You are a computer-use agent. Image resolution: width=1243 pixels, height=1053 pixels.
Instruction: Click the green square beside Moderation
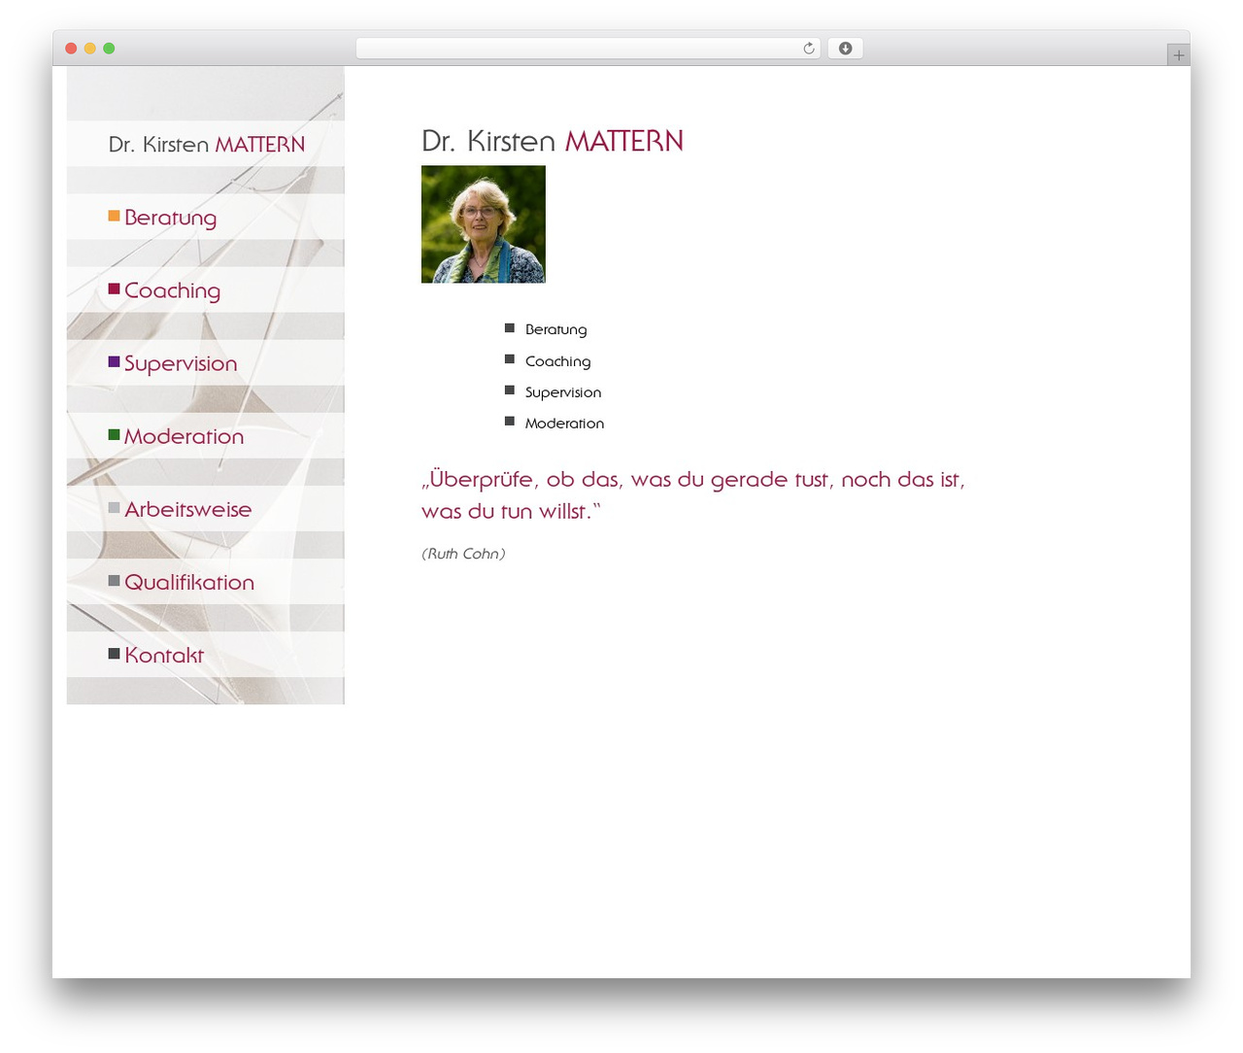click(114, 434)
